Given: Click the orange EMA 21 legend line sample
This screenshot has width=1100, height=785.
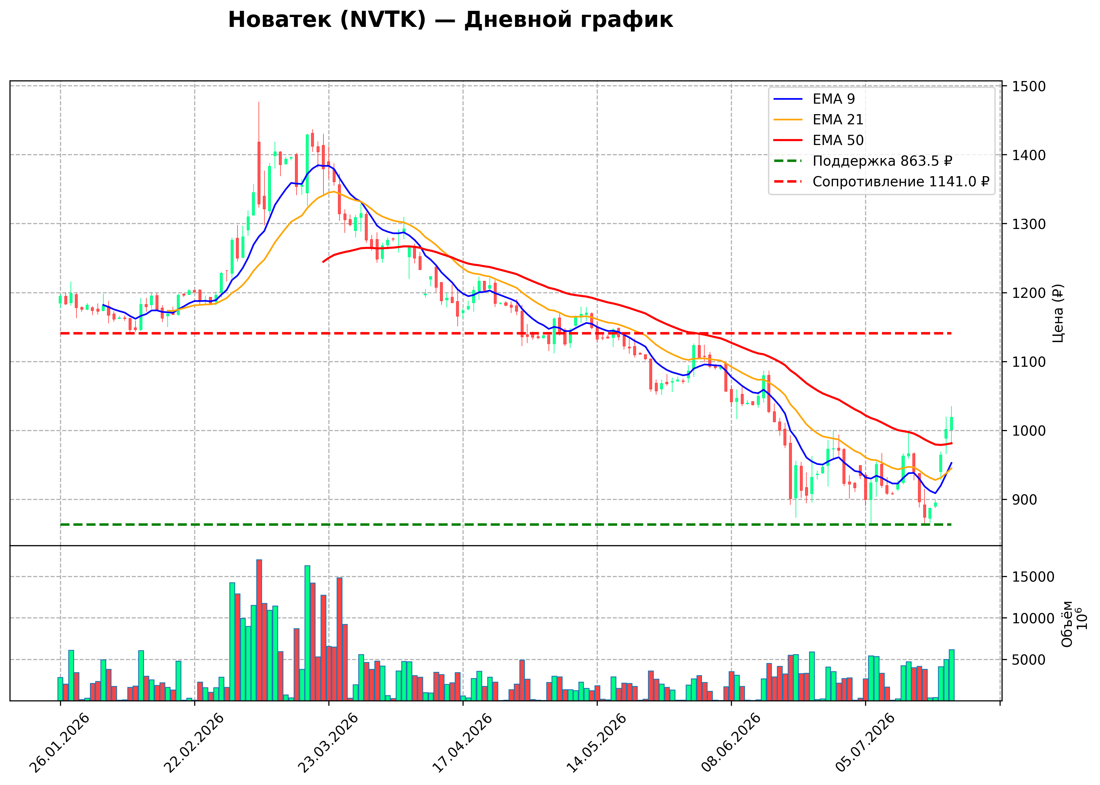Looking at the screenshot, I should point(788,119).
